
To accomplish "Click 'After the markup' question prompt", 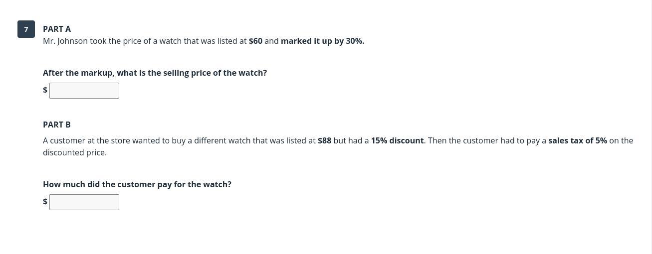I will click(155, 73).
